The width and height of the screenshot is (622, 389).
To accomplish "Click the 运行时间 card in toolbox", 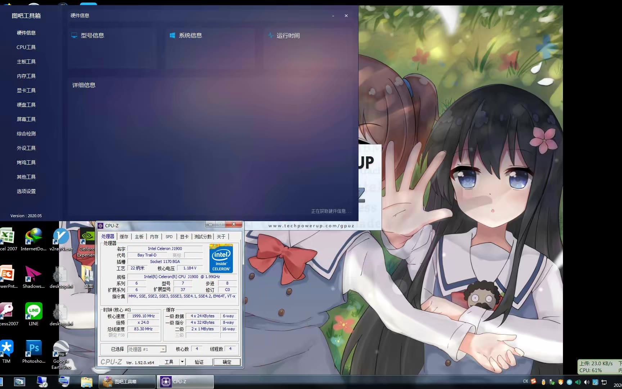I will tap(308, 48).
